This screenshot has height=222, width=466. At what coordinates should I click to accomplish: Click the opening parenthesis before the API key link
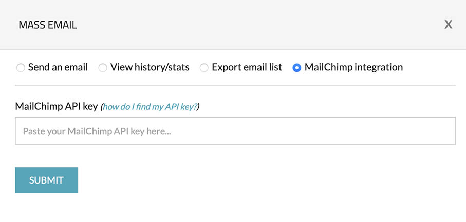pos(102,107)
